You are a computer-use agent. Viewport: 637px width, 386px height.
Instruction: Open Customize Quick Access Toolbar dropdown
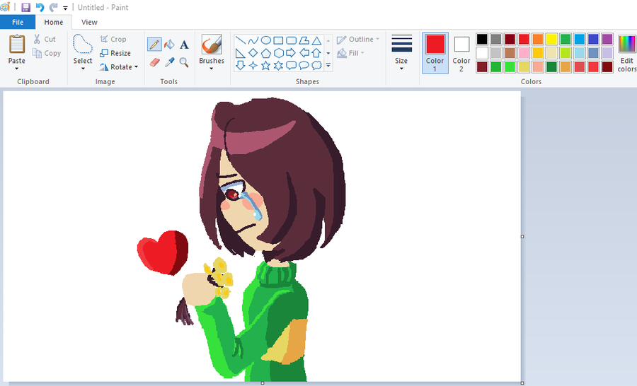65,8
